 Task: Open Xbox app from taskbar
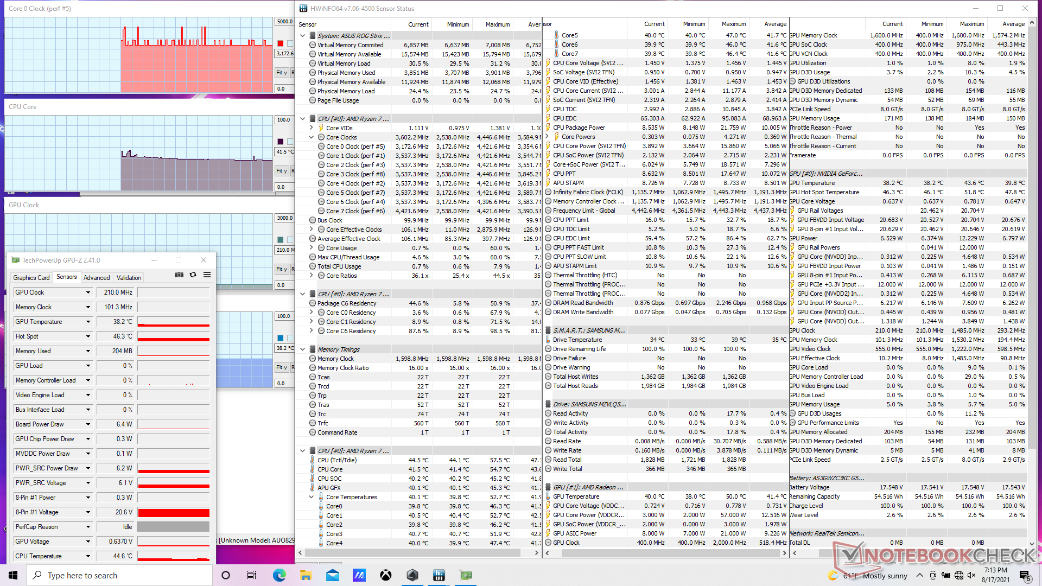tap(385, 575)
